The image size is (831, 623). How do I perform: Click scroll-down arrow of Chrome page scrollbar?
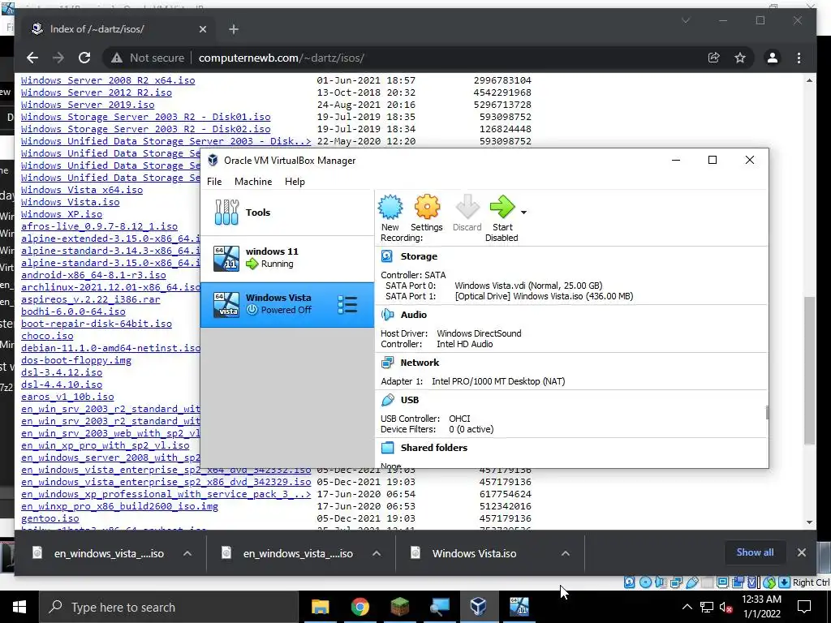pyautogui.click(x=809, y=522)
